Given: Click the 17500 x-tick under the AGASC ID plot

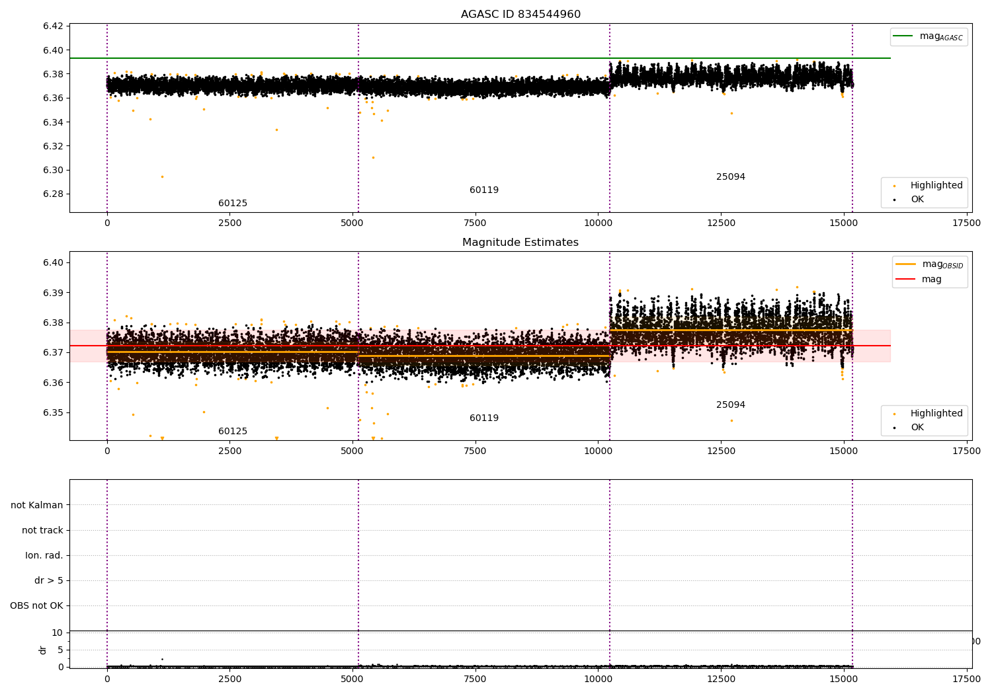Looking at the screenshot, I should 966,223.
